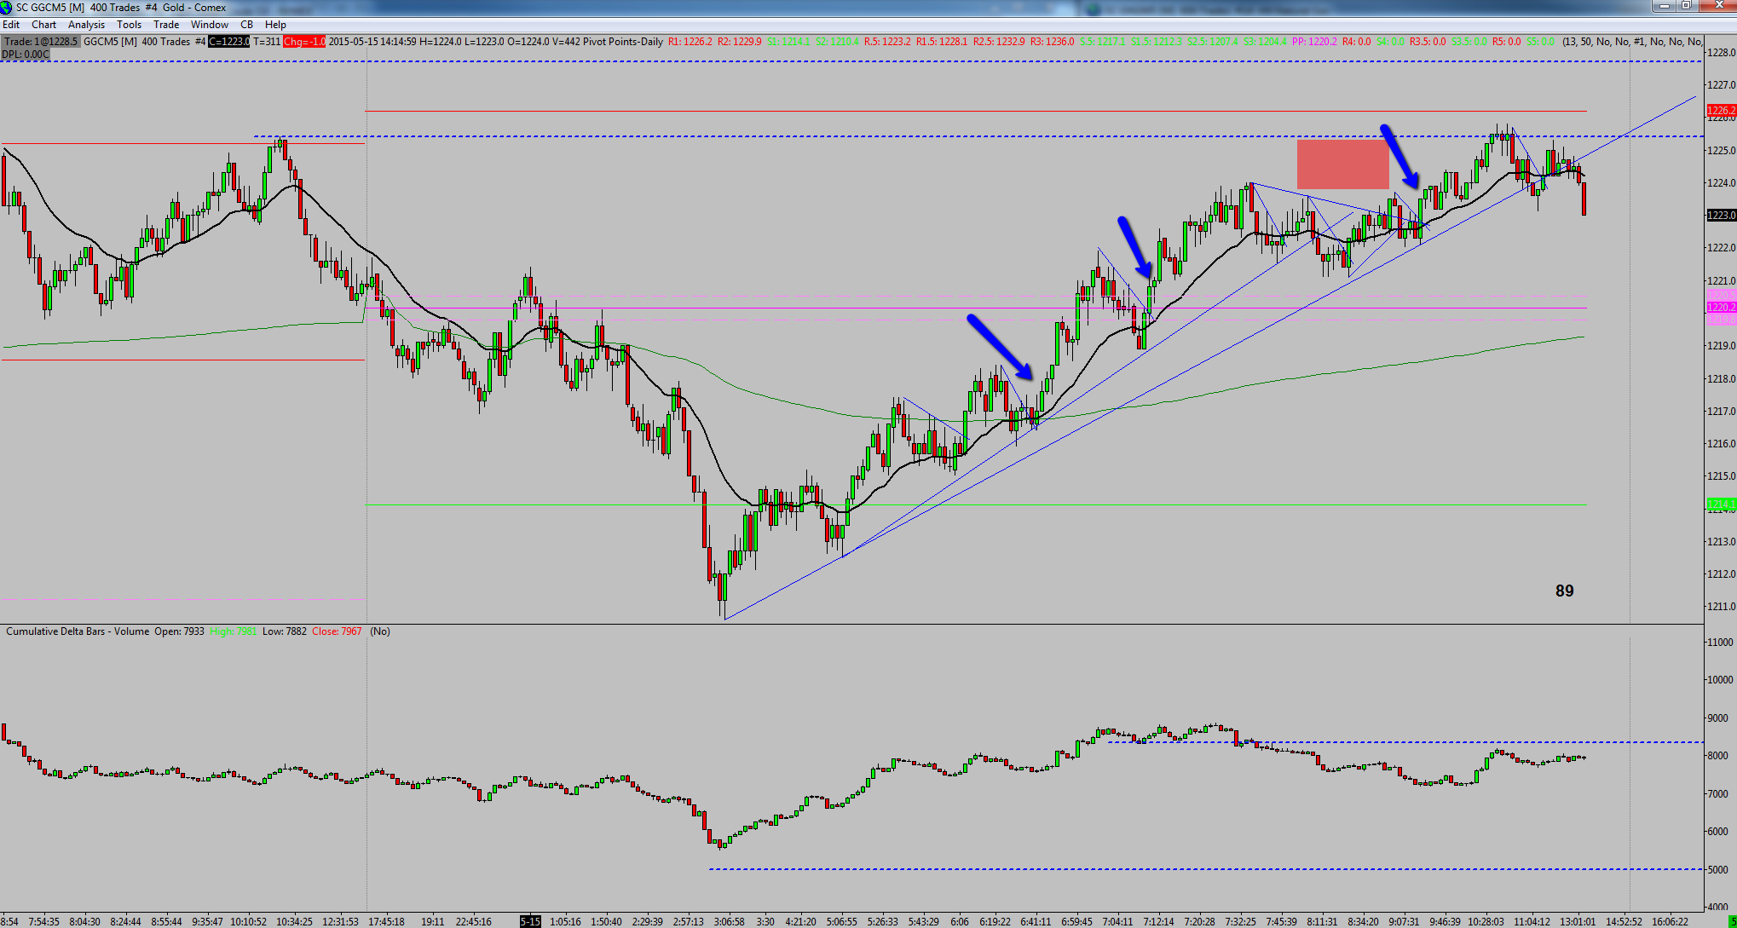Click the '2015-05-15 14:14:59' bar timestamp

(x=372, y=42)
